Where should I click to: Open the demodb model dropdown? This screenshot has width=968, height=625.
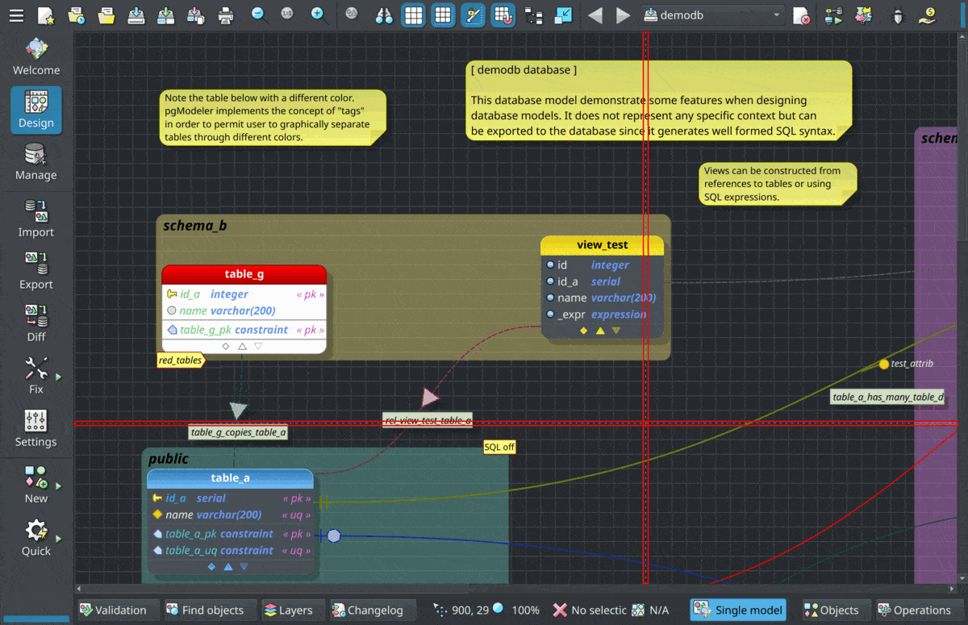713,15
